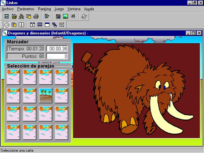This screenshot has width=204, height=153.
Task: Click the revealed palm tree island card
Action: point(45,95)
